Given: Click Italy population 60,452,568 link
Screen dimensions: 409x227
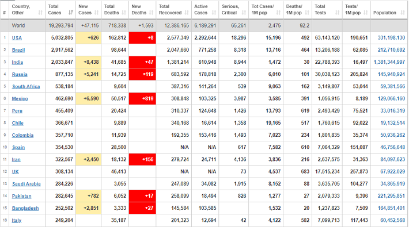Looking at the screenshot, I should click(x=392, y=220).
